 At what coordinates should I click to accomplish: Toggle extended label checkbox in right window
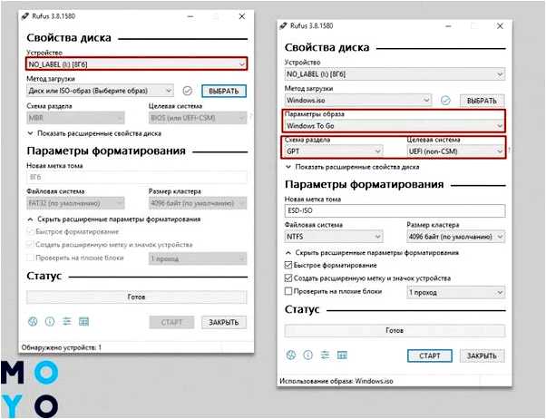tap(288, 278)
